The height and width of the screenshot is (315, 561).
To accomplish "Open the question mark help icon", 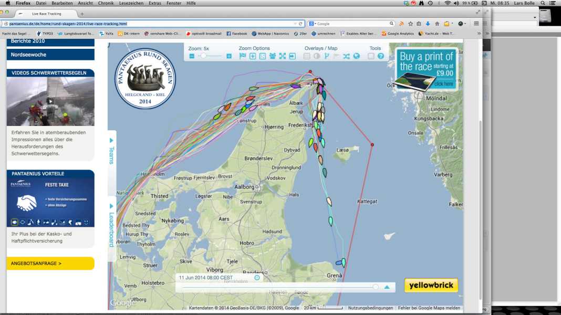I will (x=381, y=56).
